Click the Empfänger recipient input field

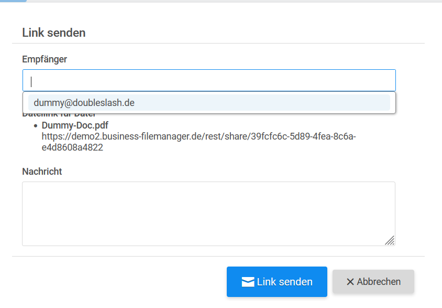coord(209,81)
